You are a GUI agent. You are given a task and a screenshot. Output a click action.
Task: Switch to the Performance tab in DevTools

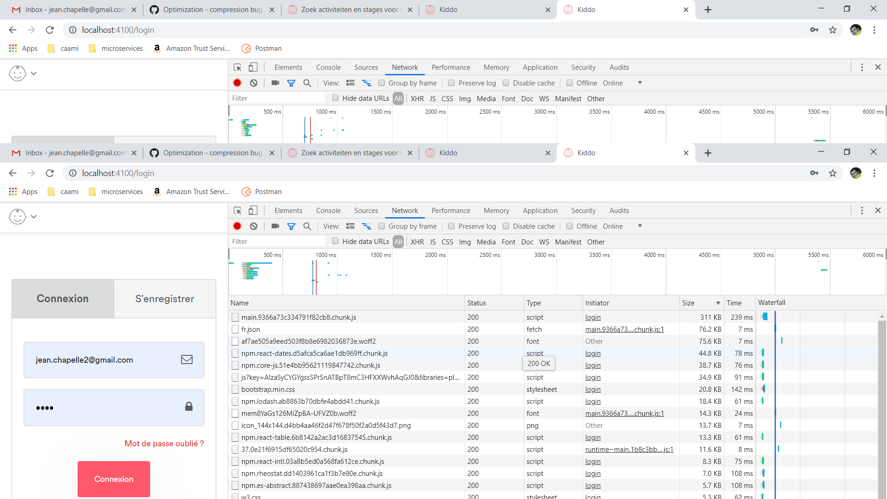[450, 210]
